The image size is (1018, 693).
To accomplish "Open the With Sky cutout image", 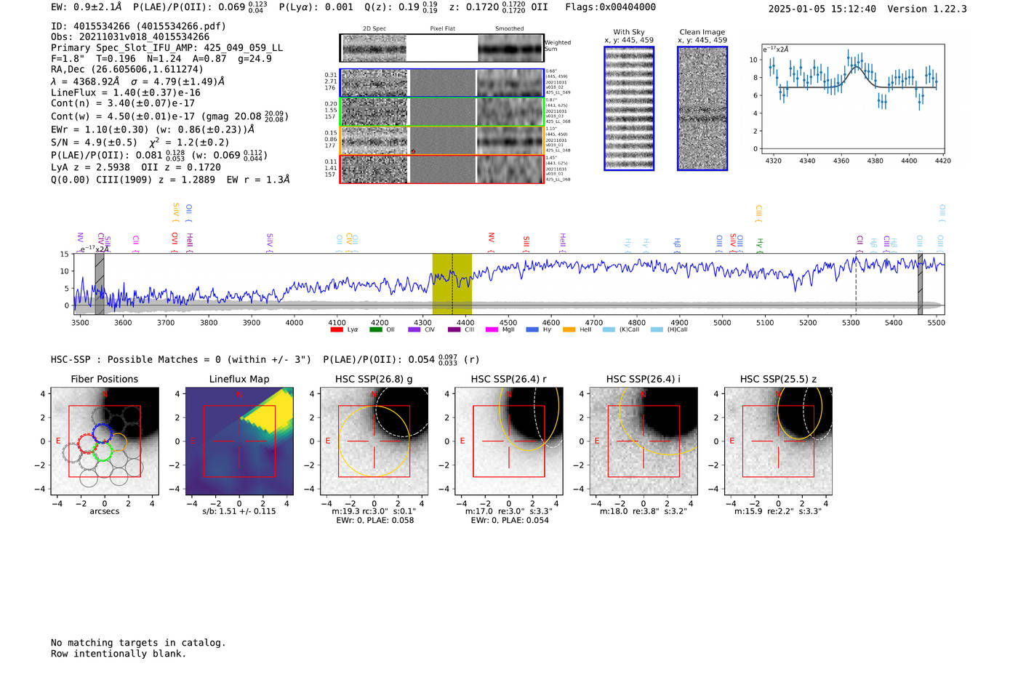I will 629,108.
